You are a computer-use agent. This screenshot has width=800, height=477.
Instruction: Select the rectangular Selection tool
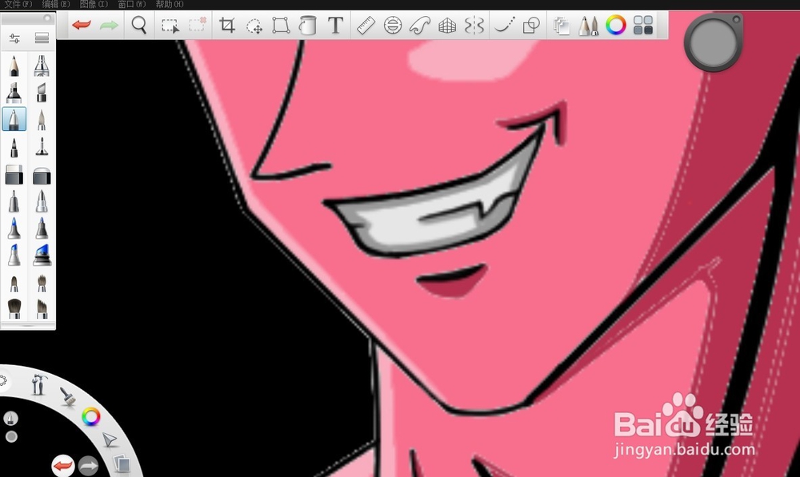click(170, 25)
